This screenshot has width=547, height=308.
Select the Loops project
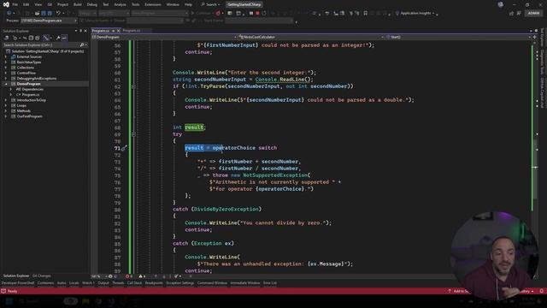pos(21,105)
